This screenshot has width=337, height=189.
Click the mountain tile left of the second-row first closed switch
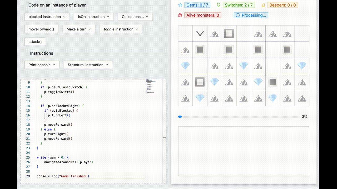[185, 50]
